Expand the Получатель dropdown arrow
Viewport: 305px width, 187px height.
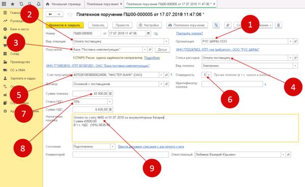tap(144, 50)
